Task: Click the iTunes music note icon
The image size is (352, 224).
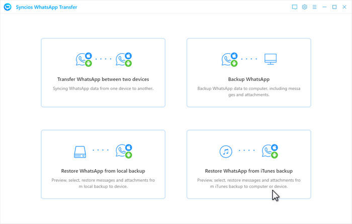Action: click(226, 151)
